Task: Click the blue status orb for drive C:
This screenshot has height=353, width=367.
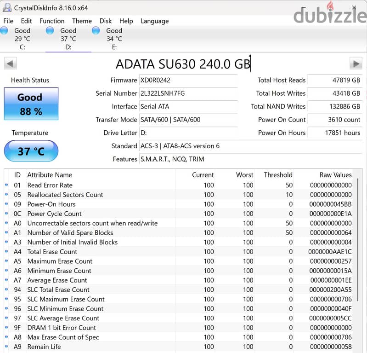Action: coord(4,31)
